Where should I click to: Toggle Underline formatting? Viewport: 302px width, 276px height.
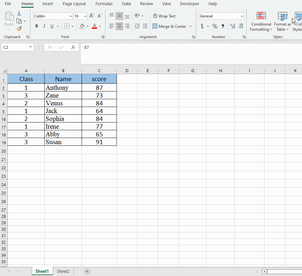coord(52,26)
